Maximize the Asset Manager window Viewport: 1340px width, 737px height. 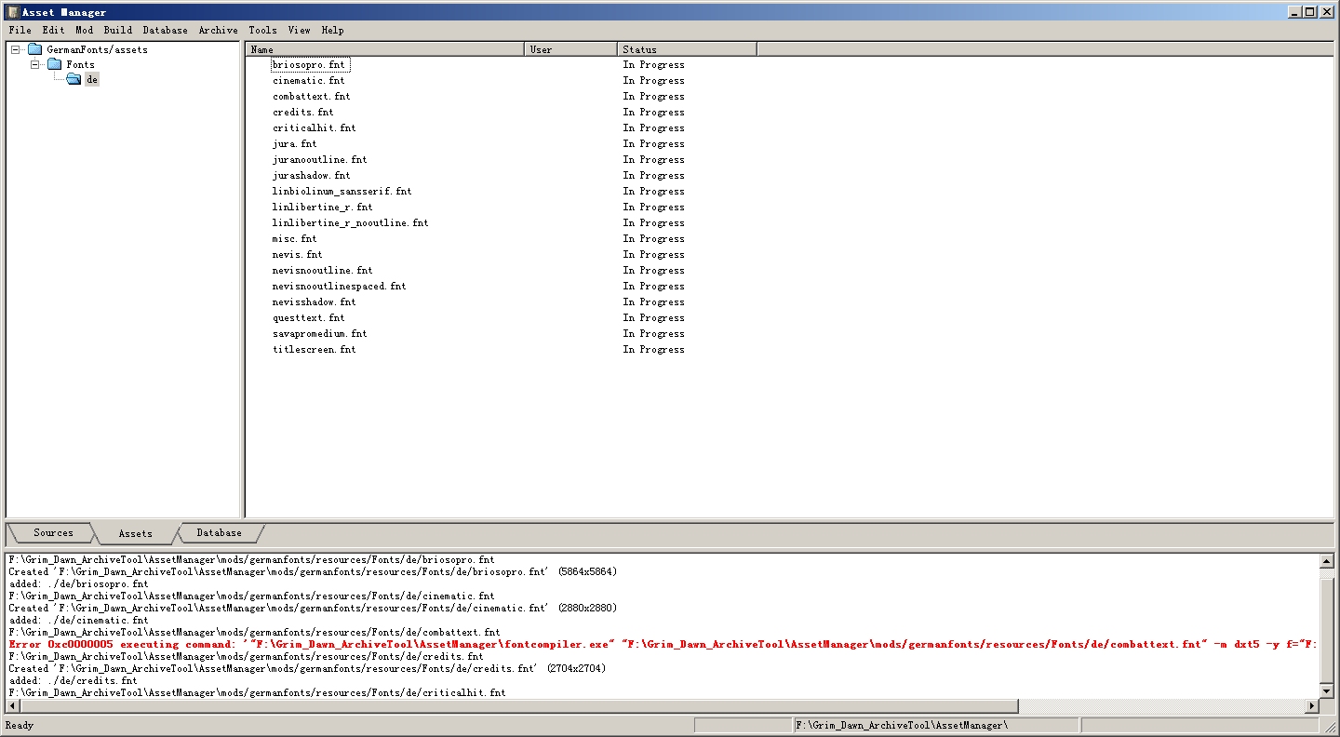[x=1309, y=12]
